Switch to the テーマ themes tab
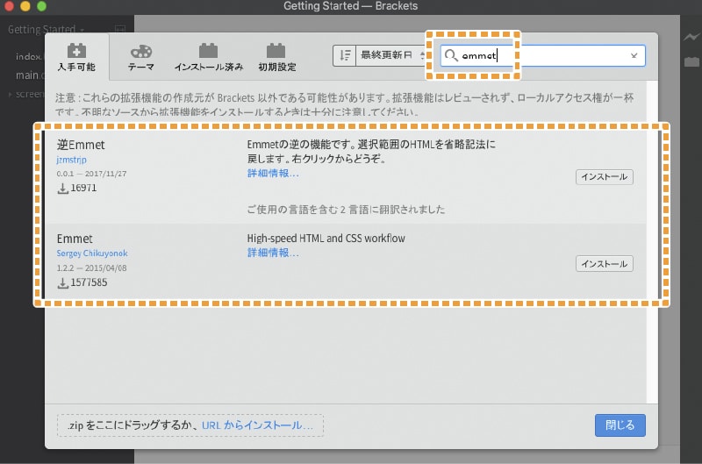702x464 pixels. tap(141, 57)
